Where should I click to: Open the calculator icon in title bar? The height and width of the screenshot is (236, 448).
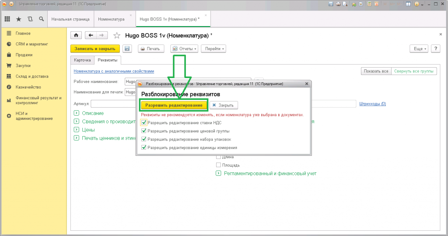point(369,4)
